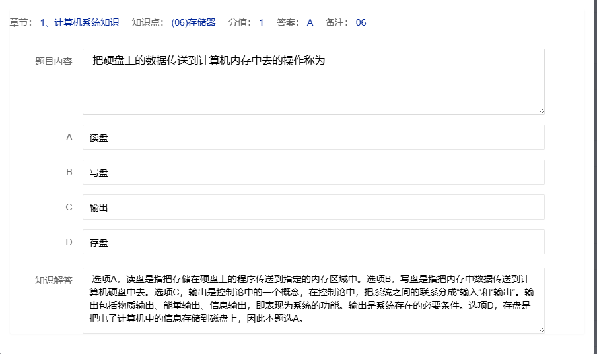Click the 章节 label in header

[18, 22]
